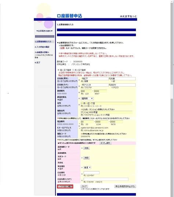Click the 補助住所 field containing マンション
Image resolution: width=174 pixels, height=197 pixels.
coord(106,112)
